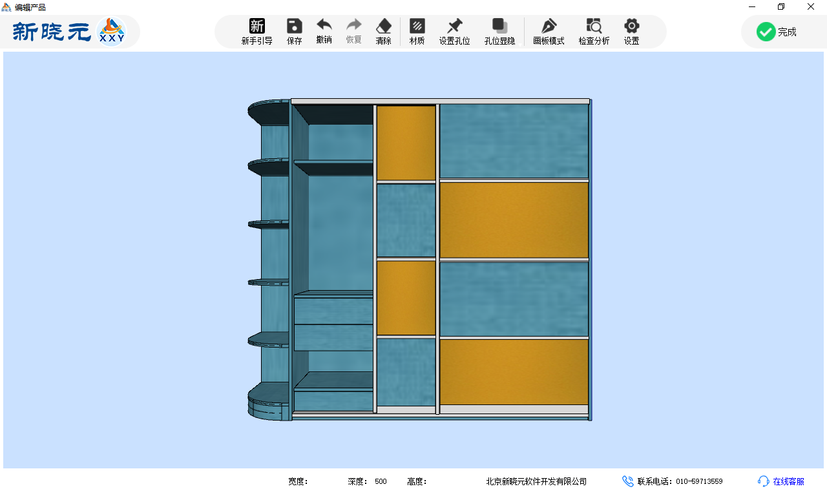
Task: Select the curved top corner shelf
Action: click(268, 112)
